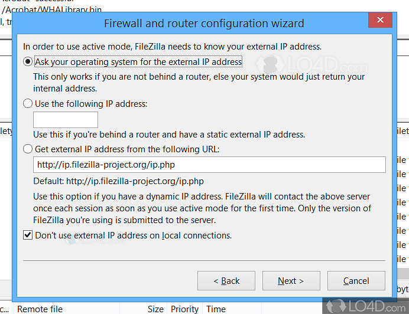Sort queue by Priority column
The width and height of the screenshot is (409, 314).
pos(184,309)
